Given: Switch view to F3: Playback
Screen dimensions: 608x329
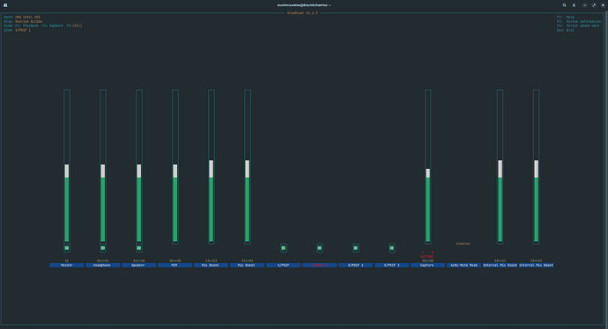Looking at the screenshot, I should click(27, 26).
